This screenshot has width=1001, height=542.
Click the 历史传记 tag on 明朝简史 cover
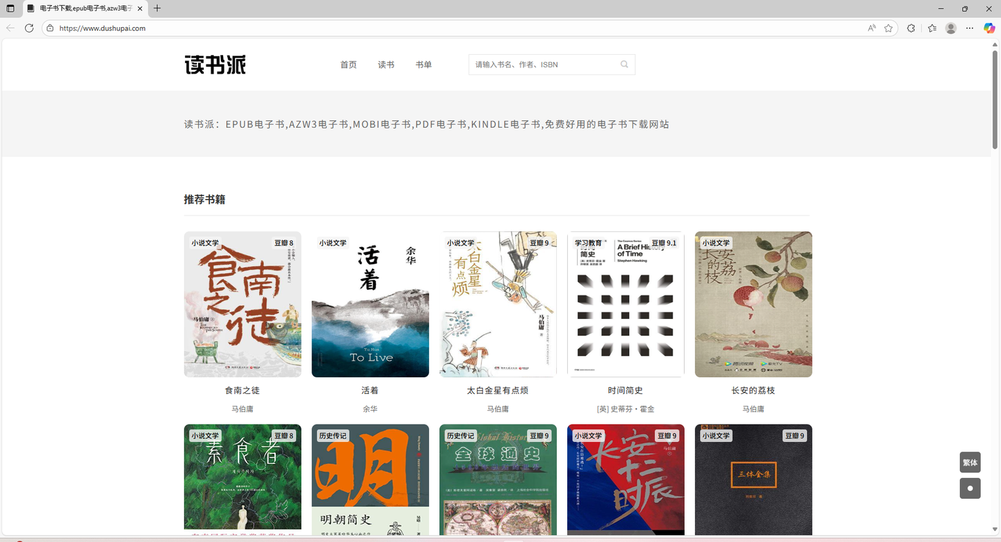tap(333, 436)
